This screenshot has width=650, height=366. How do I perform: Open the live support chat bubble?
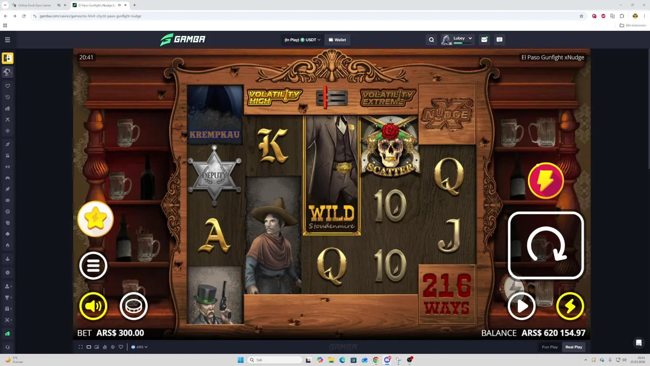(639, 343)
